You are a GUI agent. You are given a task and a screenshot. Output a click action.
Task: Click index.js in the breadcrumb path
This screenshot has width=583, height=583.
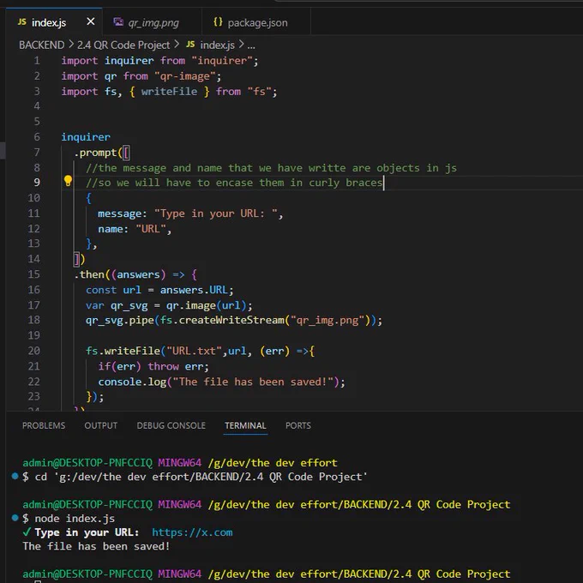tap(217, 45)
